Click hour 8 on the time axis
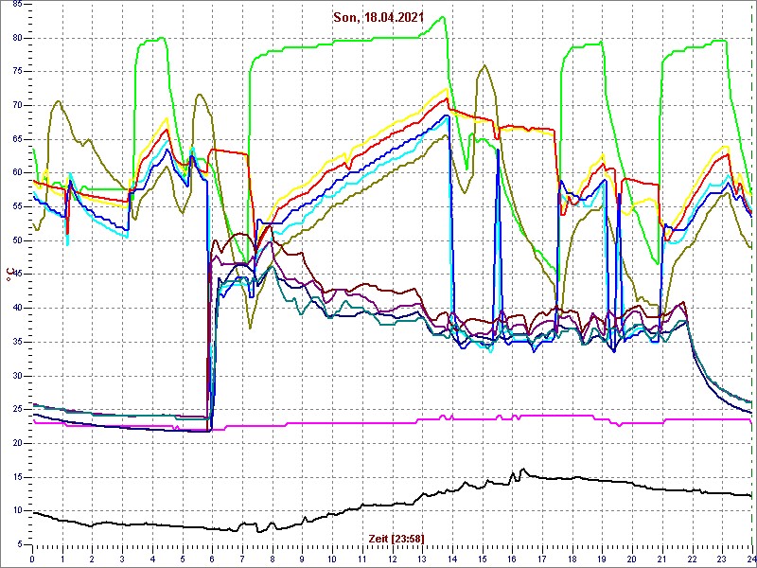 (273, 559)
